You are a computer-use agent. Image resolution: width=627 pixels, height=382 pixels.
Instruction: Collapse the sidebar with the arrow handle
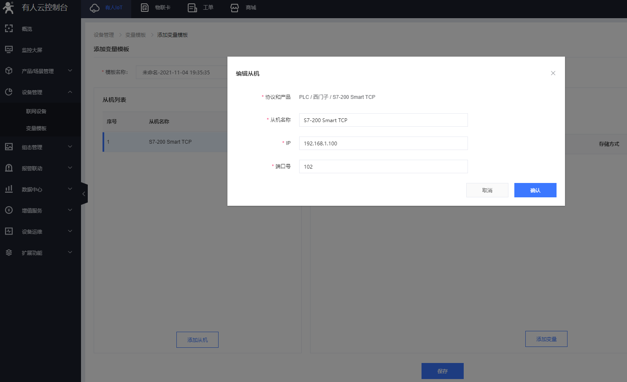84,194
